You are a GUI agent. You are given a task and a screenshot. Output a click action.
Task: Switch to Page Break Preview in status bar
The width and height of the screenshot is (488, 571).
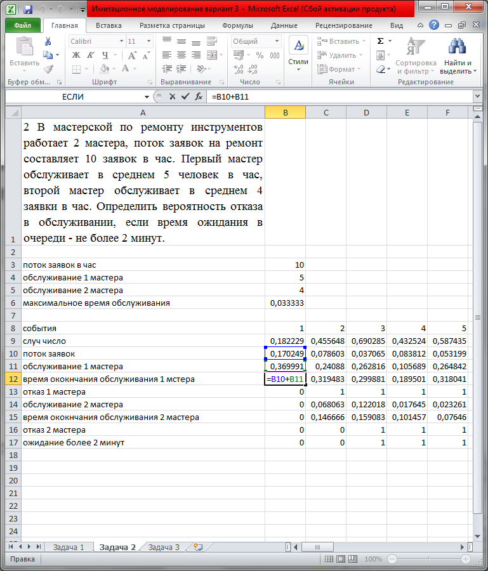click(x=353, y=559)
